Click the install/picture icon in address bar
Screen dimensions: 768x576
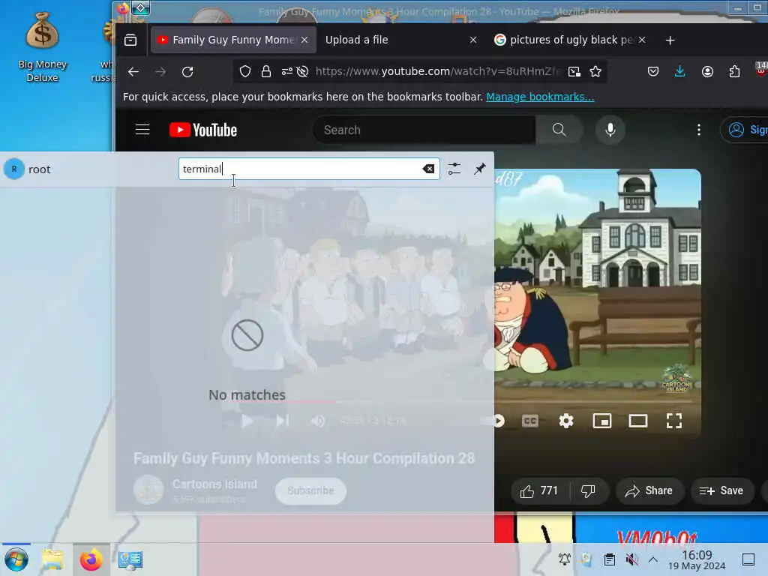coord(574,71)
